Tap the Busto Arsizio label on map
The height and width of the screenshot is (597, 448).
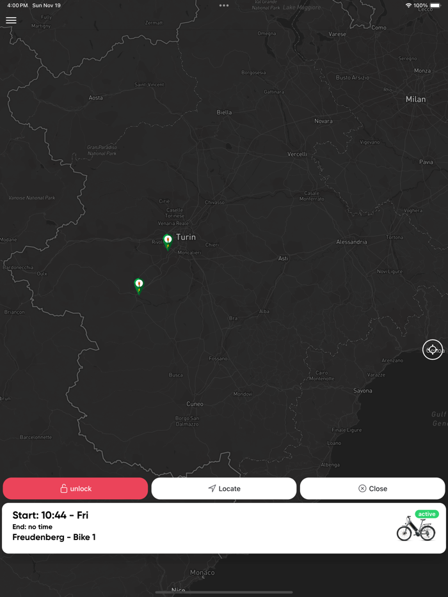(353, 77)
